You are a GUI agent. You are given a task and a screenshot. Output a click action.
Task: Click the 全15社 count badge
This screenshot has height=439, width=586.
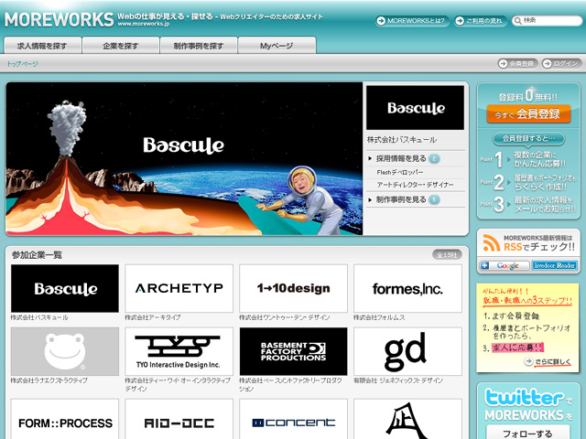pyautogui.click(x=447, y=255)
